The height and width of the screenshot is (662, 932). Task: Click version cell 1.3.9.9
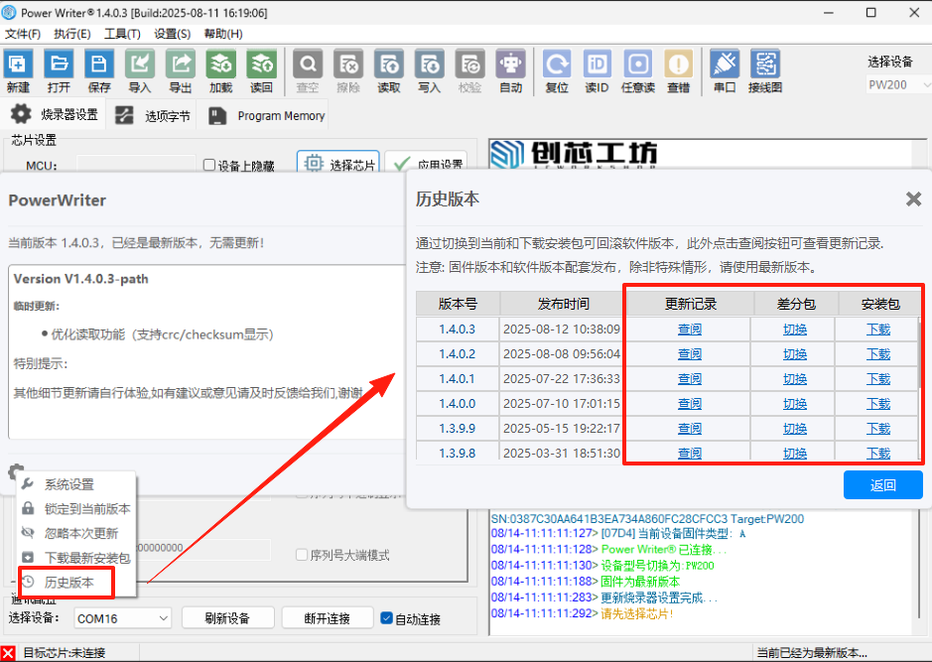458,429
